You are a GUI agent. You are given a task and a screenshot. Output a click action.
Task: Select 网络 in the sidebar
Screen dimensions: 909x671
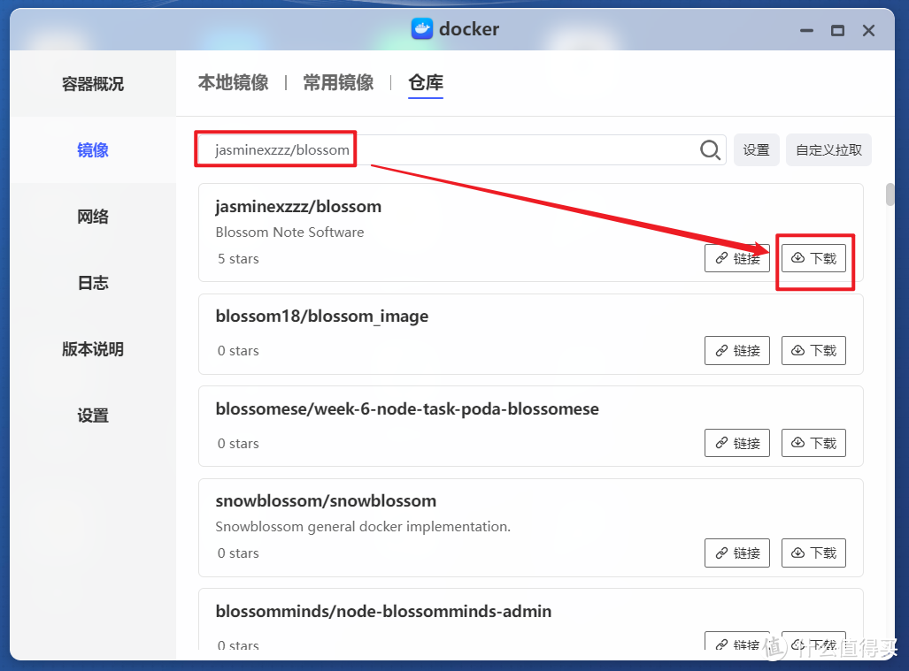coord(92,216)
